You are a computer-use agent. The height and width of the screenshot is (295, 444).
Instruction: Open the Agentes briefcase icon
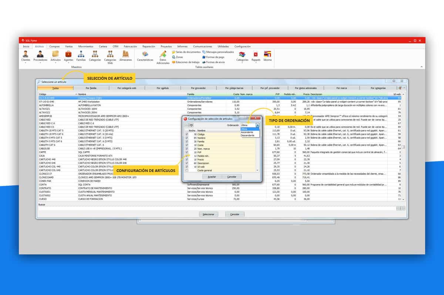[x=68, y=54]
